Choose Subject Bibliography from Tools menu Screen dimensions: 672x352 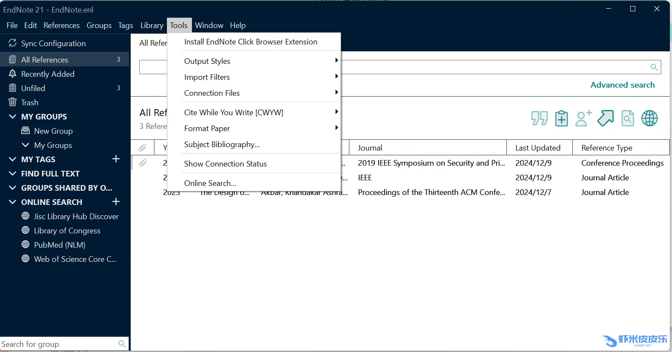(x=222, y=145)
